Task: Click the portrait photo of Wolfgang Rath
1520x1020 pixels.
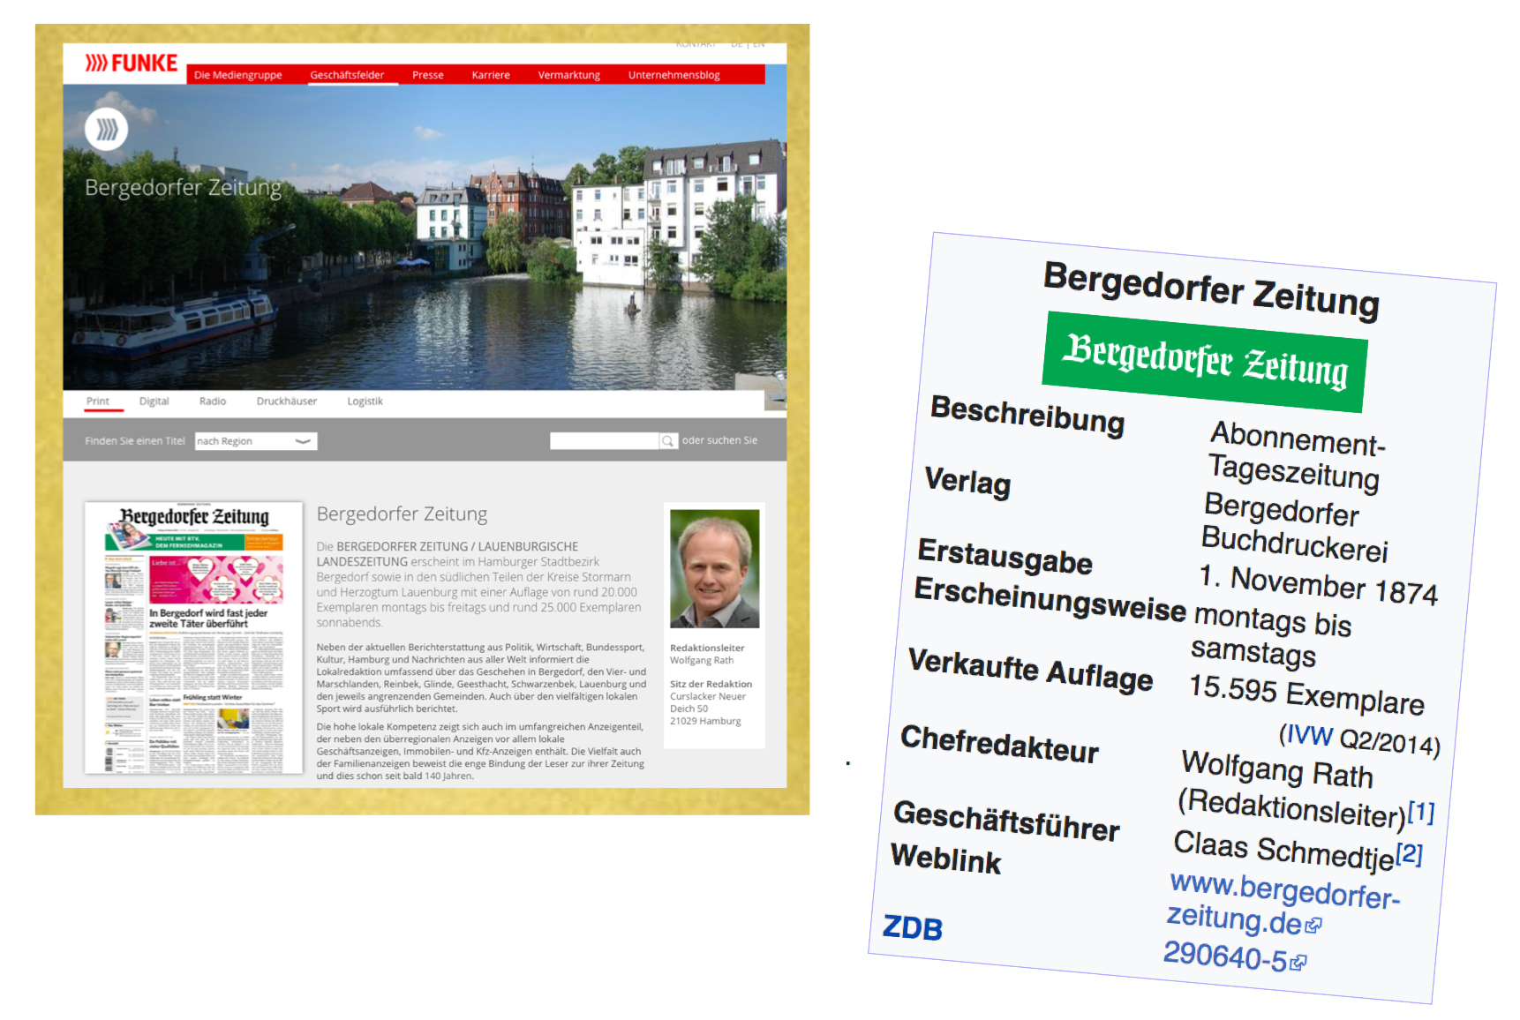Action: point(715,569)
